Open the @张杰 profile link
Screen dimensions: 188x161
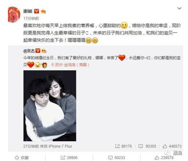[x=29, y=51]
